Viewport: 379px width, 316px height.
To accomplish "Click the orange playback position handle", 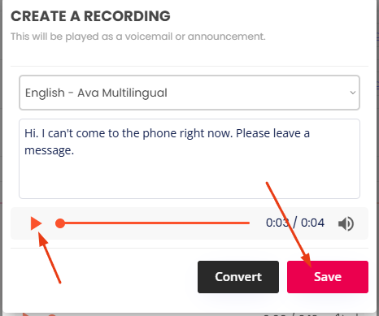I will coord(60,223).
